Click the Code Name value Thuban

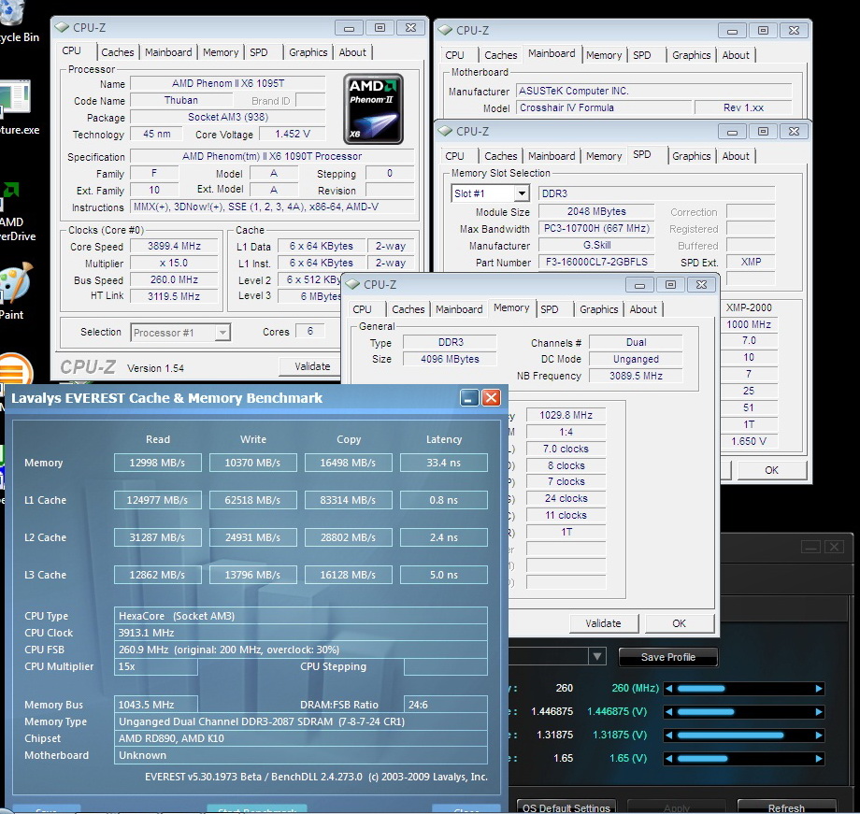click(x=181, y=100)
